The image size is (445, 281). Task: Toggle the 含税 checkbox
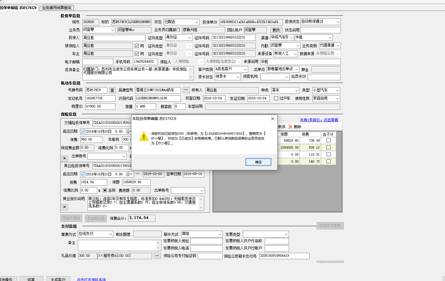pyautogui.click(x=105, y=190)
